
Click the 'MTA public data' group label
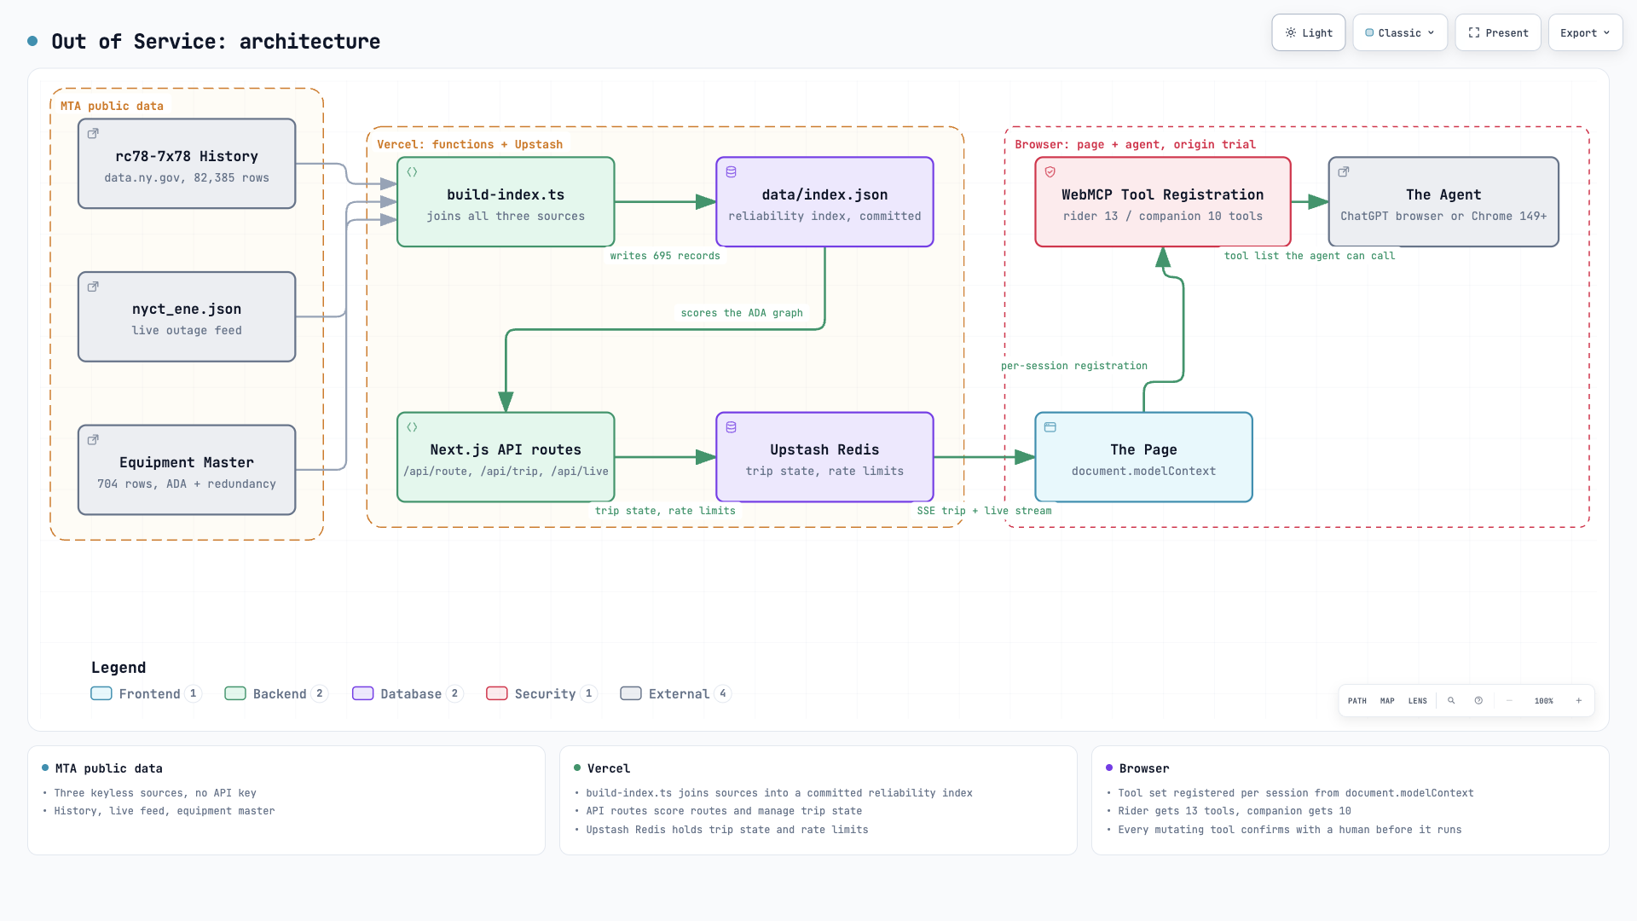pos(112,106)
